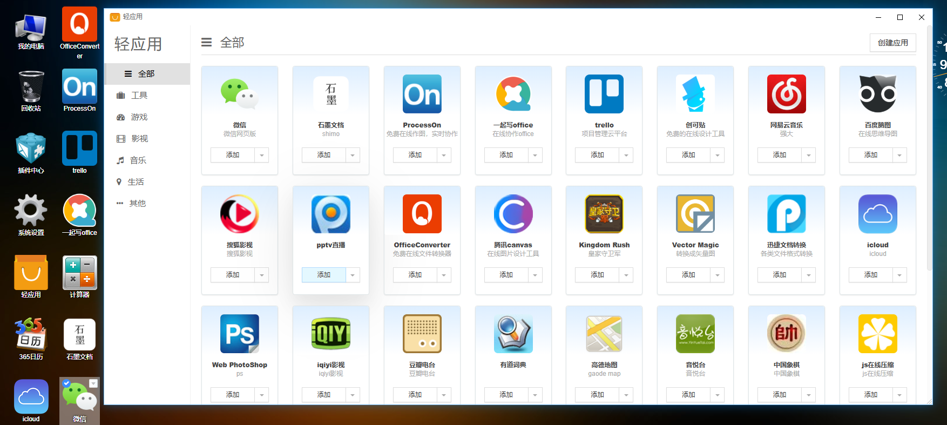
Task: Open the 影视 category
Action: click(147, 139)
